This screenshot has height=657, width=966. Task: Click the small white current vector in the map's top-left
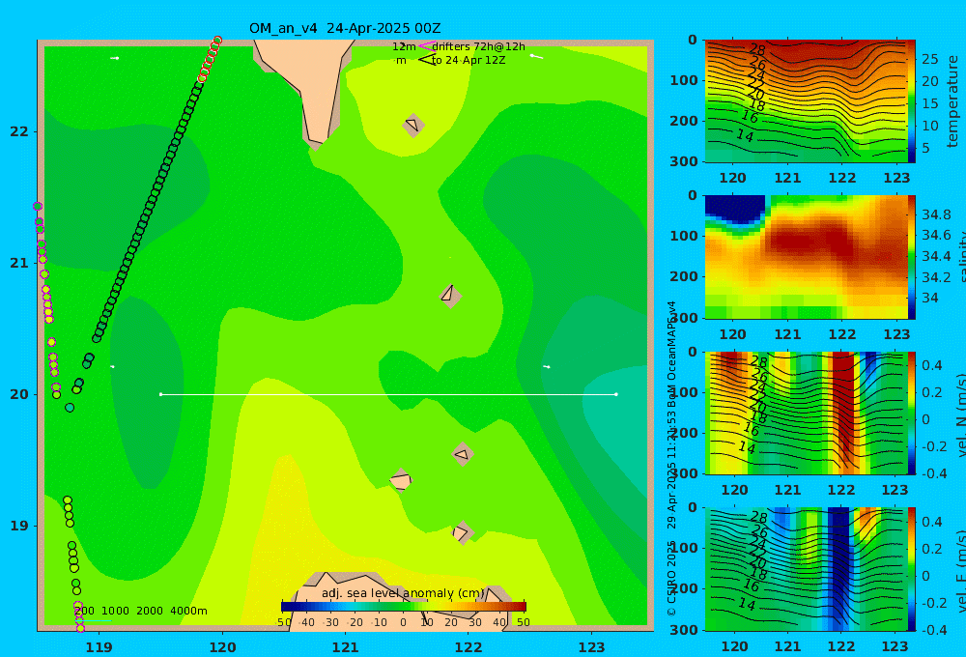(x=115, y=58)
